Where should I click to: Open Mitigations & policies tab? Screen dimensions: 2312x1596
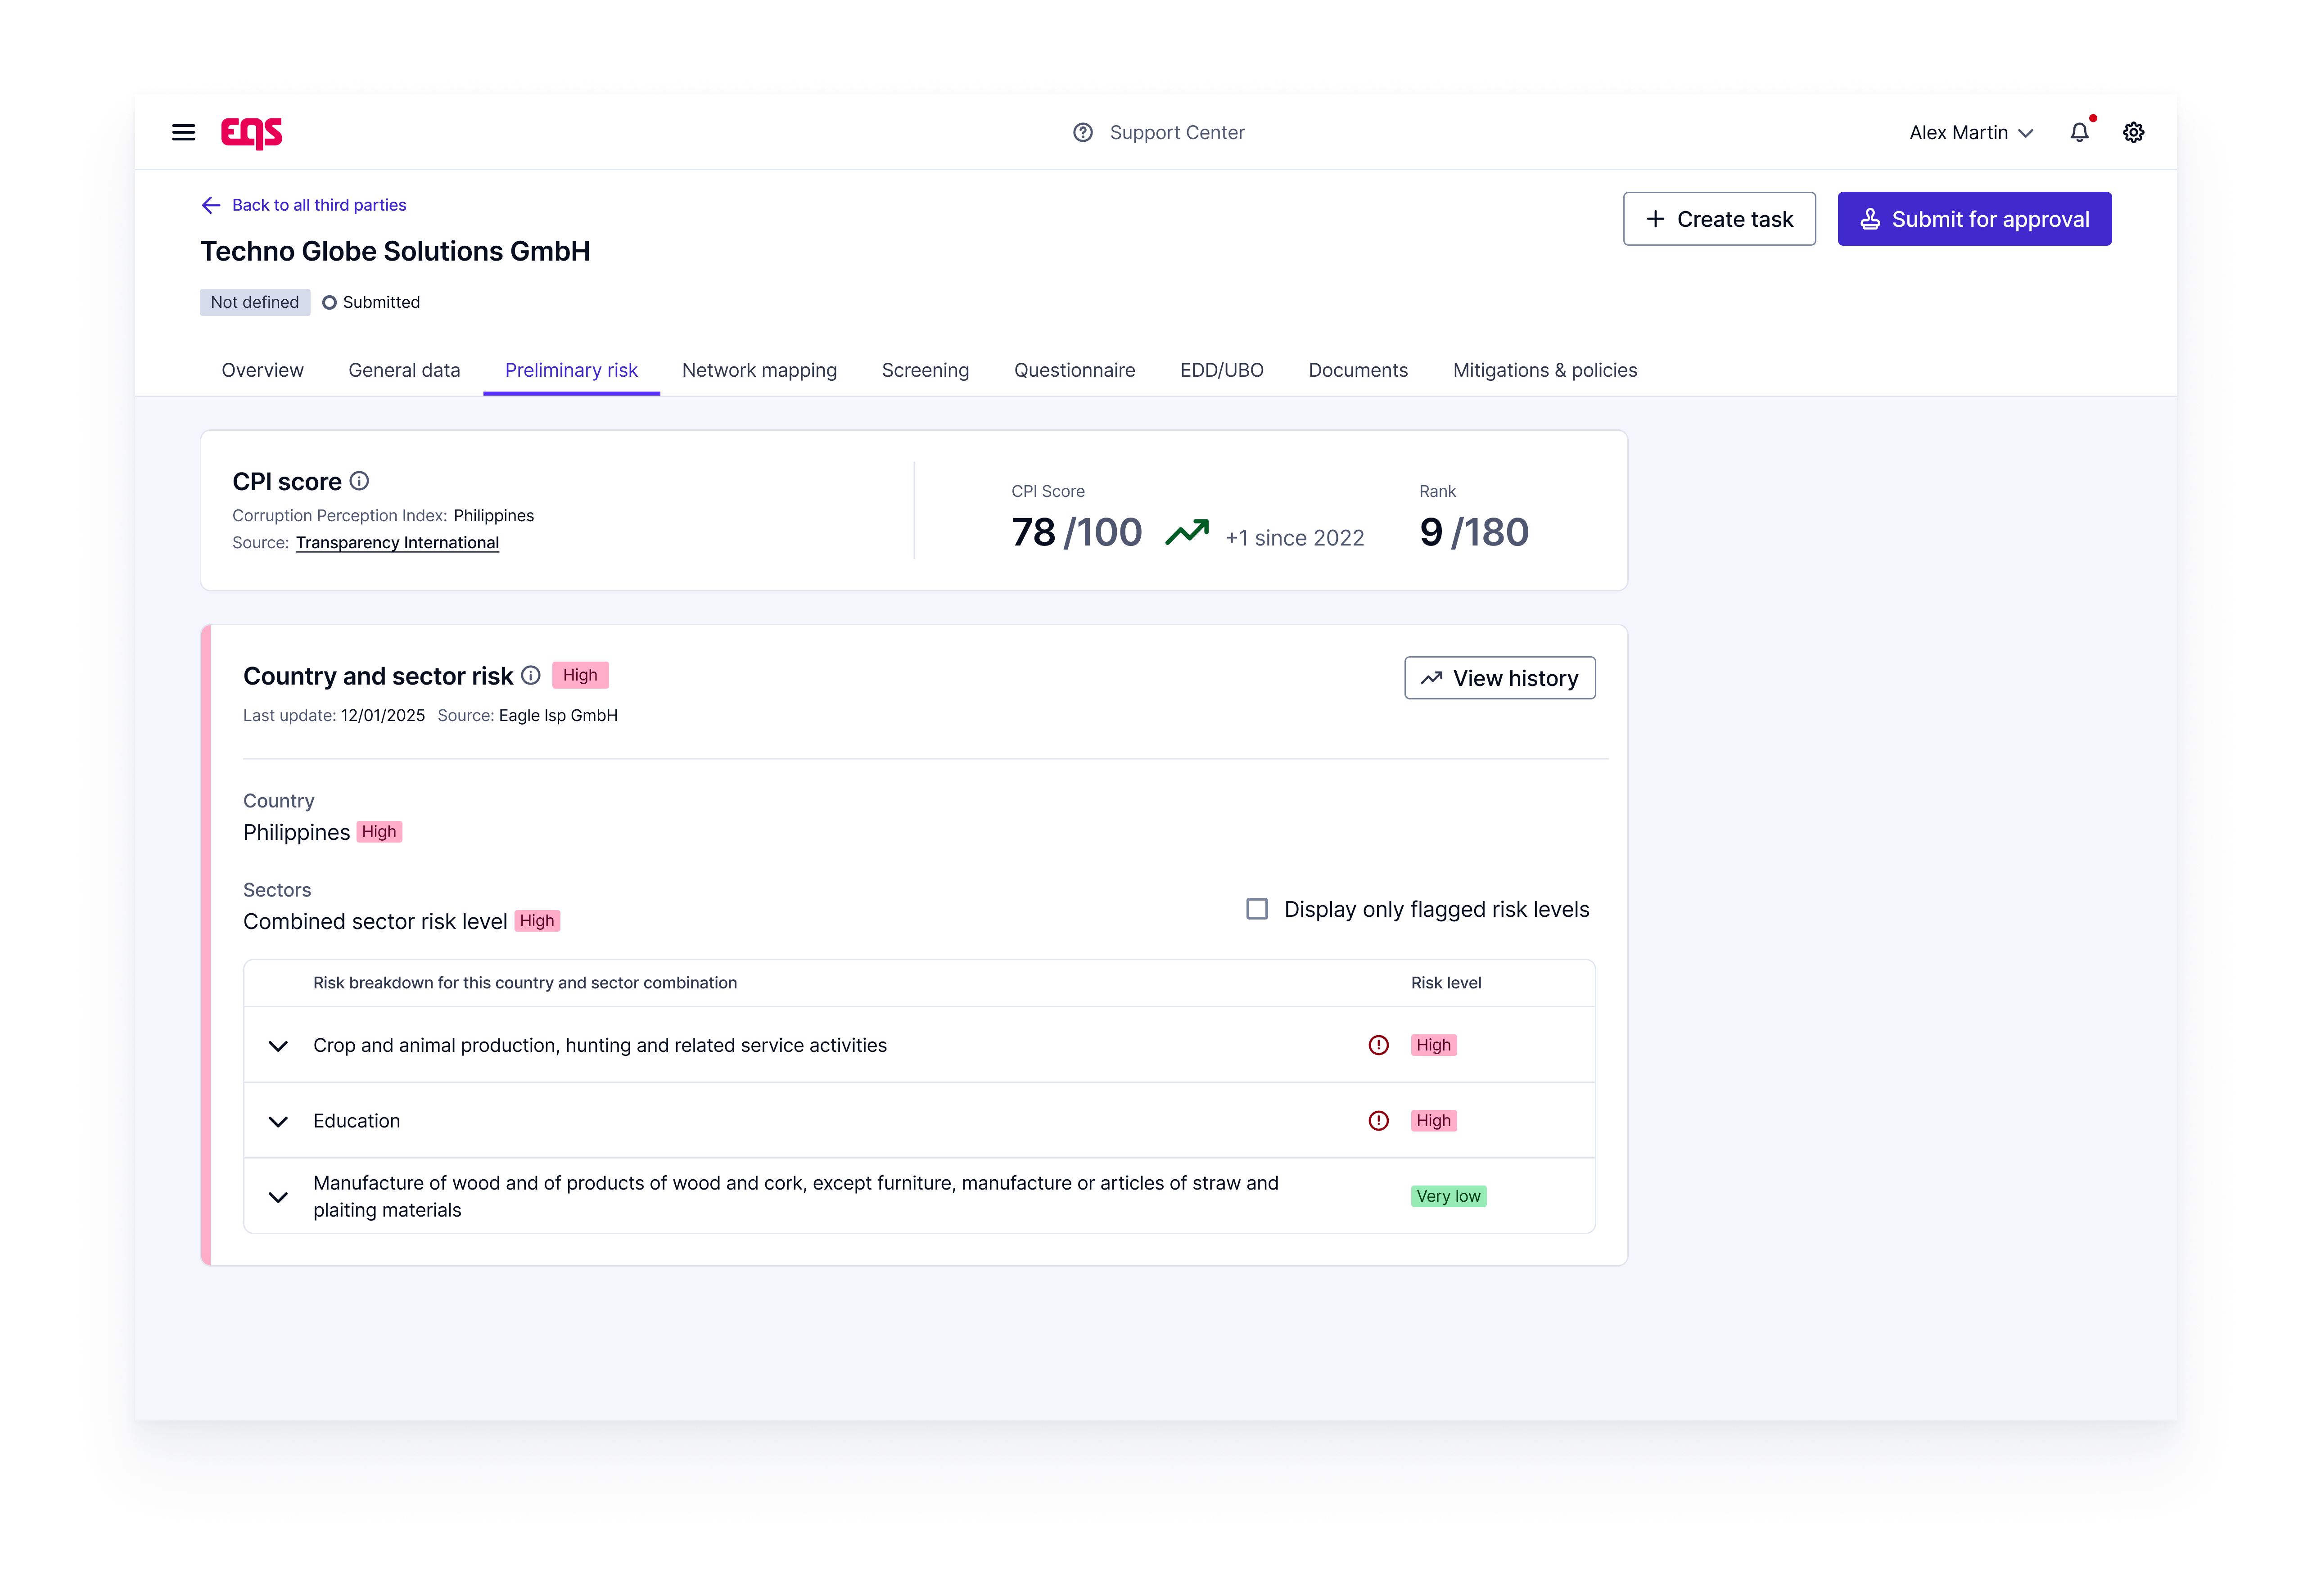coord(1544,370)
